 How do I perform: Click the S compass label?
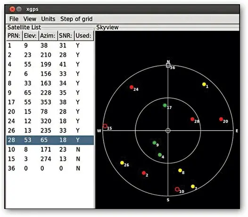point(168,200)
